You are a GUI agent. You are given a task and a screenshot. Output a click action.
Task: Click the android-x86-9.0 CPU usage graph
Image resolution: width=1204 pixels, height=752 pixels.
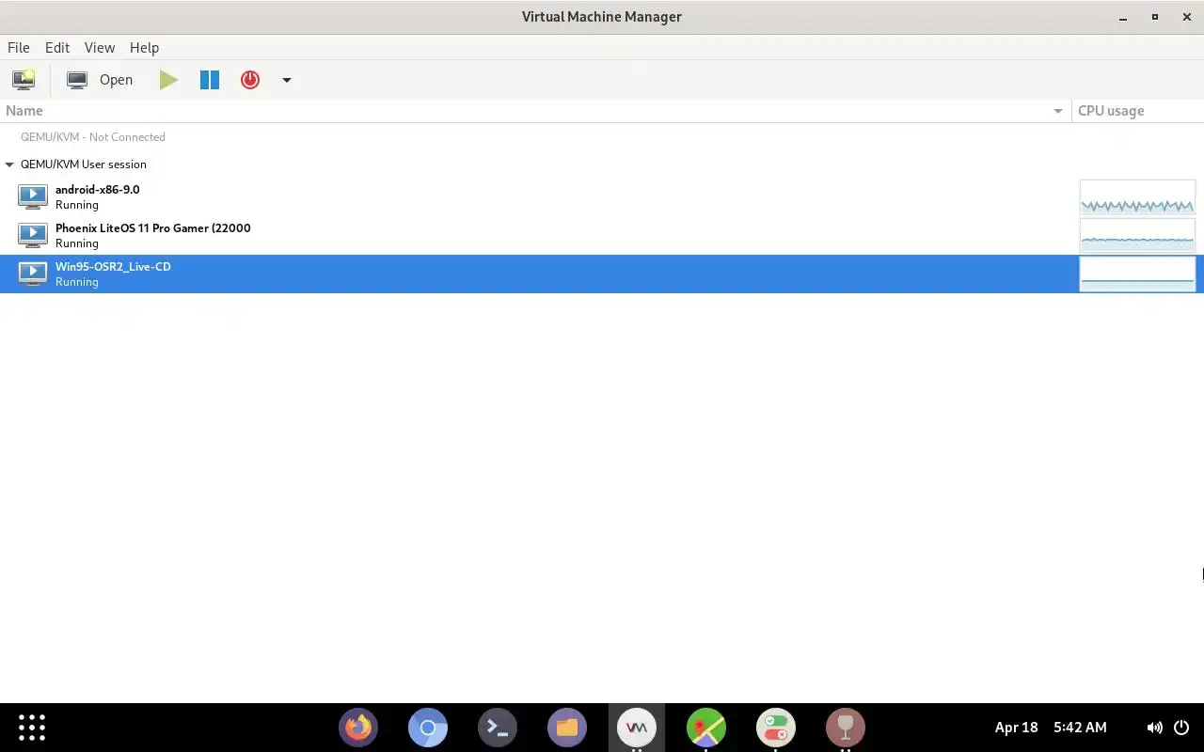(x=1137, y=196)
